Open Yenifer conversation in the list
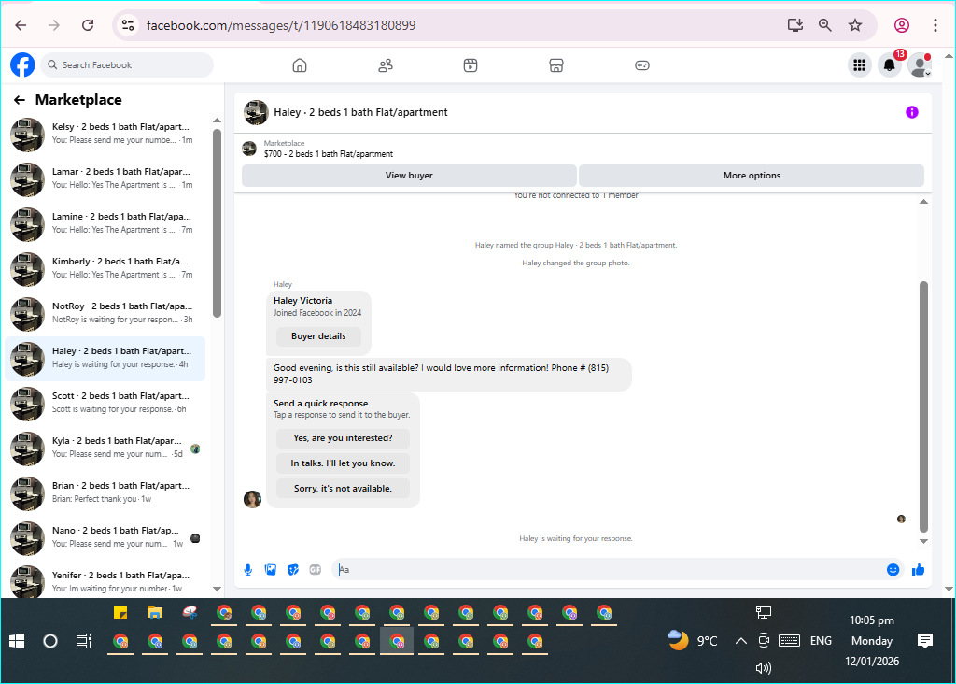The height and width of the screenshot is (684, 956). point(105,581)
